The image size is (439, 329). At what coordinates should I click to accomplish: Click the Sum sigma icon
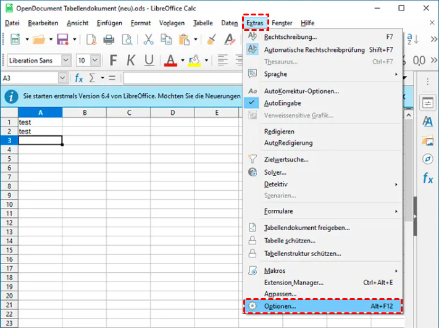(92, 78)
